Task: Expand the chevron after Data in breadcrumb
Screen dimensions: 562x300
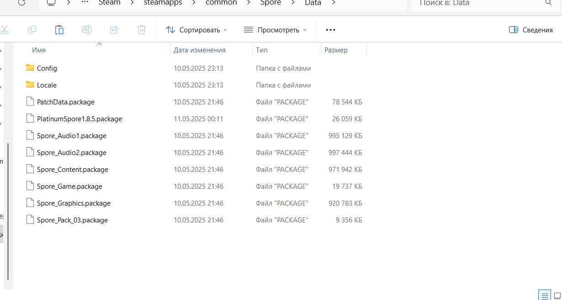Action: (x=334, y=3)
